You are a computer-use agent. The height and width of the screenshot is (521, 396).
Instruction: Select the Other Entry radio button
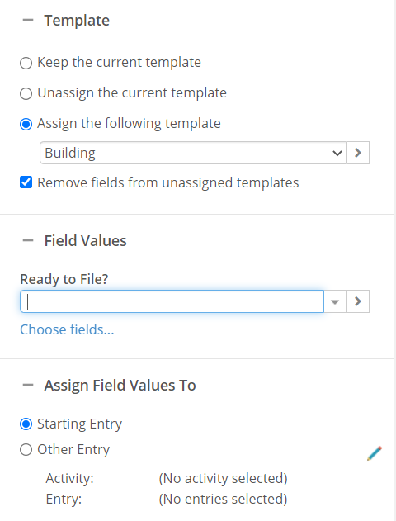point(26,450)
